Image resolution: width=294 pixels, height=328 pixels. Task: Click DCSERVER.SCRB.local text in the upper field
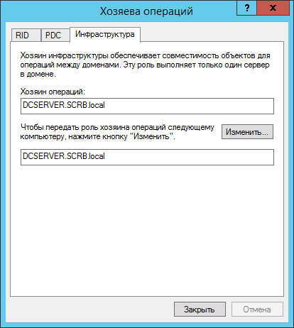point(64,105)
